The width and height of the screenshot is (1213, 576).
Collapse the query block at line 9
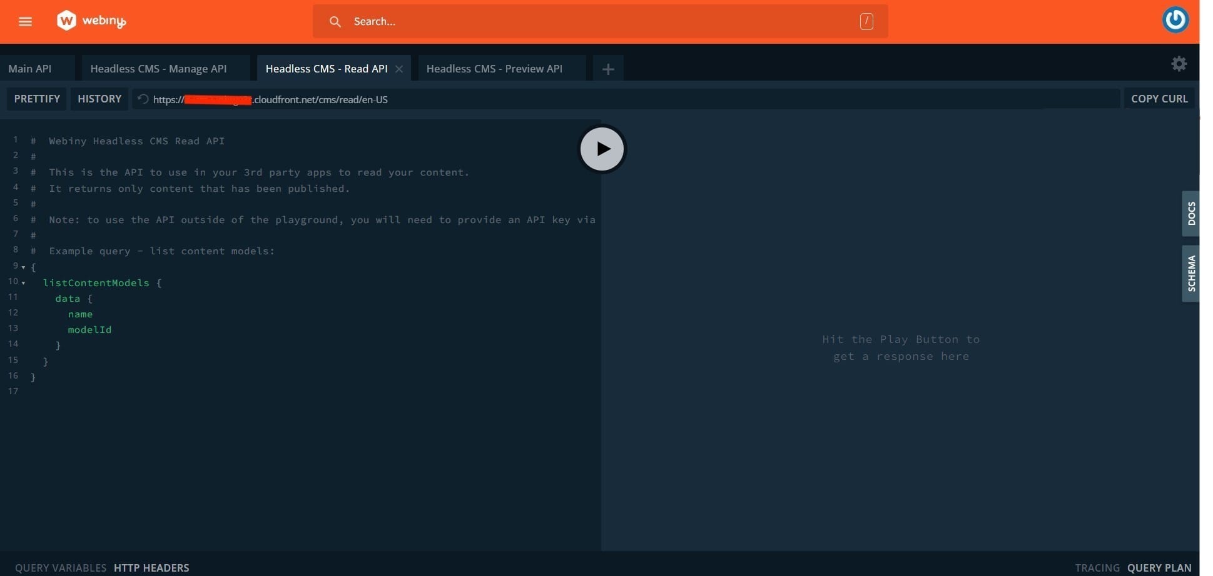[24, 267]
